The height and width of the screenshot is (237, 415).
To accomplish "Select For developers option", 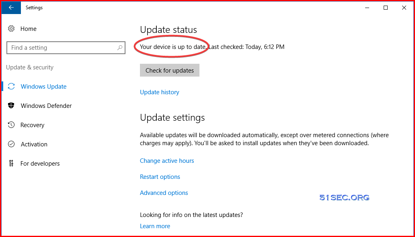I will click(x=40, y=164).
